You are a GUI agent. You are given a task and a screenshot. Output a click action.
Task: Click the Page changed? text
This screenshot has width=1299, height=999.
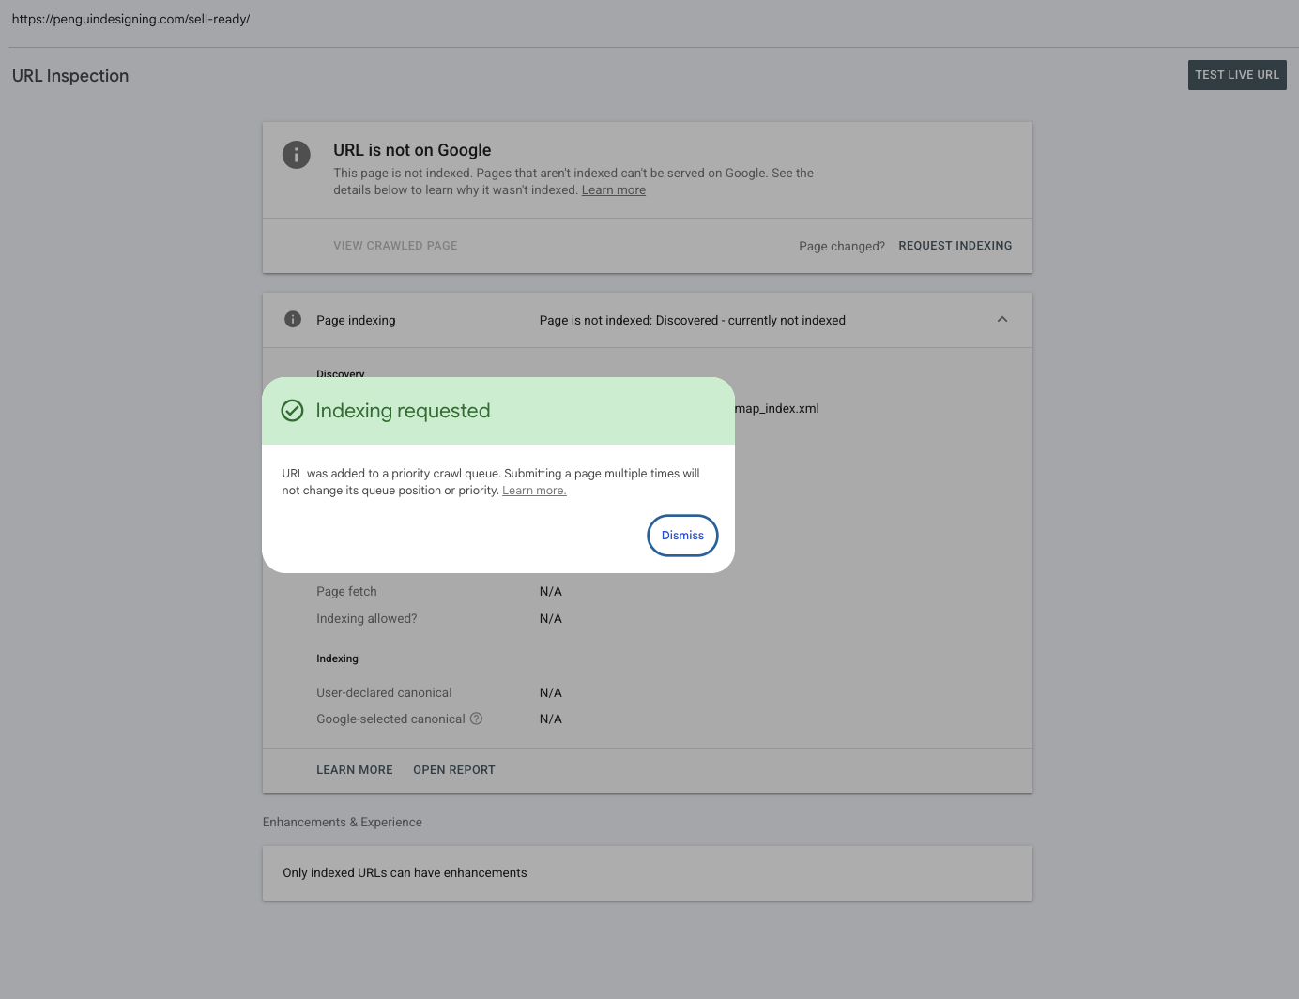[842, 247]
